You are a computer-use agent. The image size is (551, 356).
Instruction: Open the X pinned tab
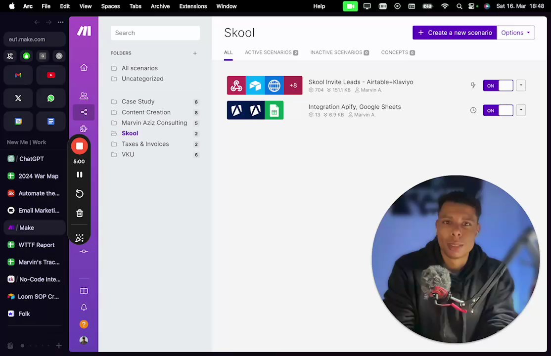(18, 98)
